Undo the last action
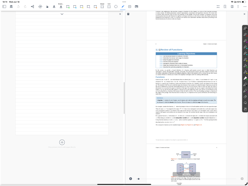 point(18,6)
